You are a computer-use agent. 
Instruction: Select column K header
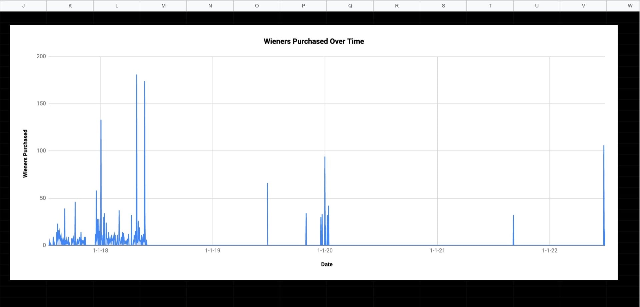point(70,6)
